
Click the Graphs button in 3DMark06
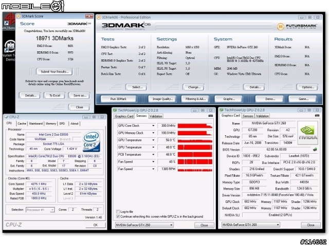(x=229, y=99)
